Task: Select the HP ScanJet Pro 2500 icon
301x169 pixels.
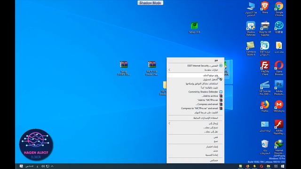Action: point(265,88)
